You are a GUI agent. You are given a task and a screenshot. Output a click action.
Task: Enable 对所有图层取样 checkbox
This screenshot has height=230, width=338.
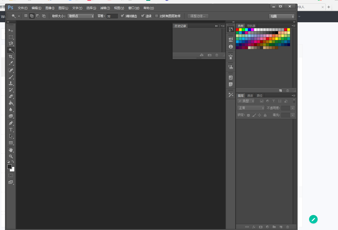pos(157,16)
